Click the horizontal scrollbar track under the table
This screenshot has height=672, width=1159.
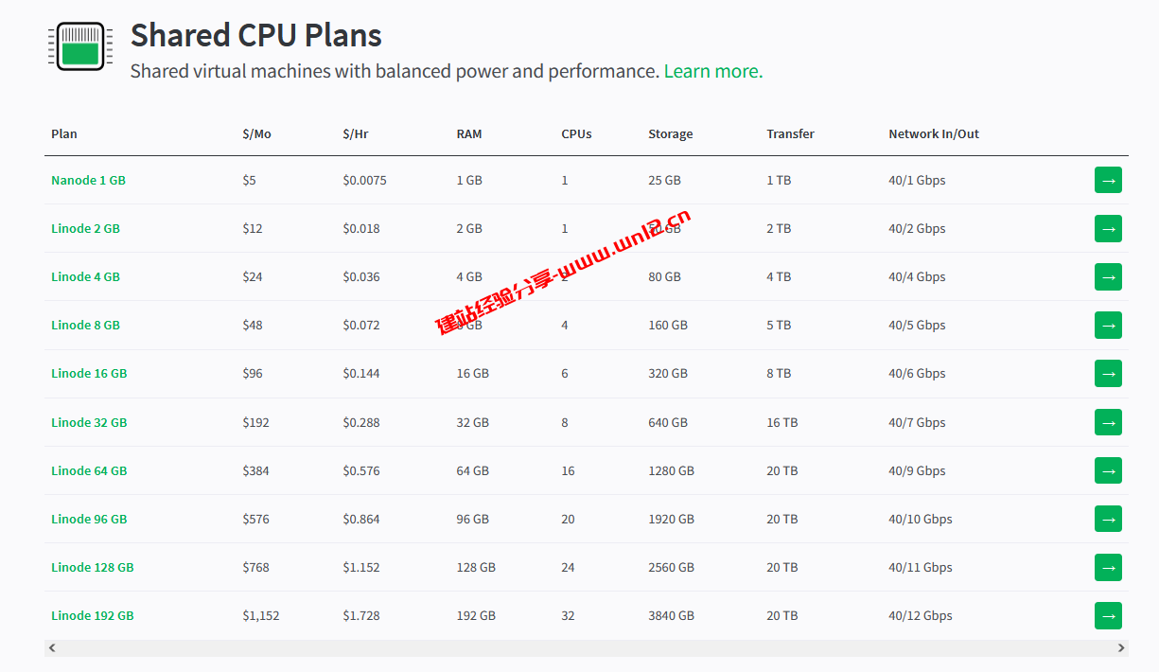point(586,648)
